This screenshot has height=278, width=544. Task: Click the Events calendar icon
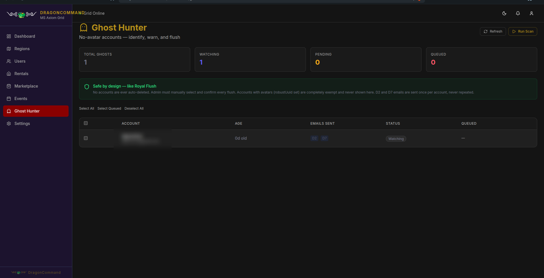click(x=9, y=99)
